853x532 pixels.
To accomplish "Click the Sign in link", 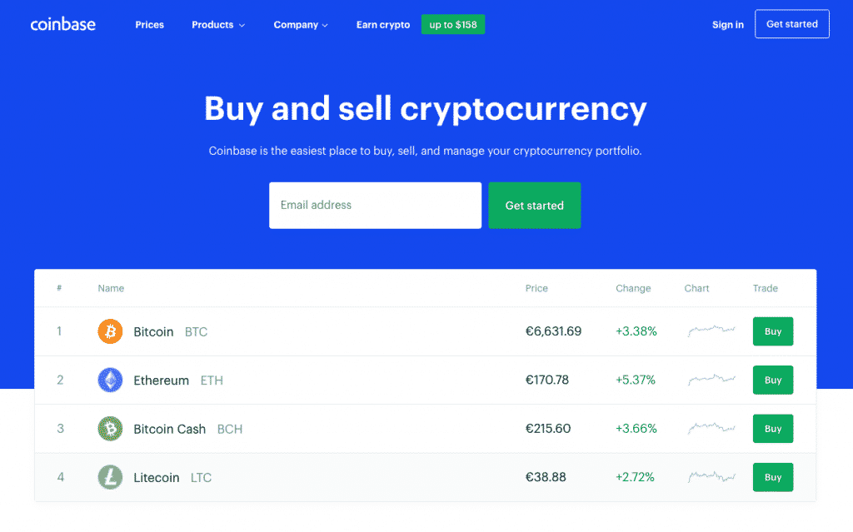I will pos(728,25).
